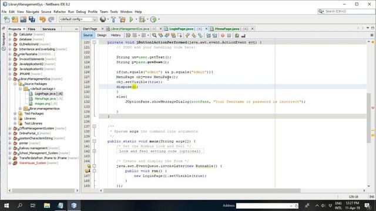Screen dimensions: 376x211
Task: Click the Save All toolbar icon
Action: (x=32, y=19)
